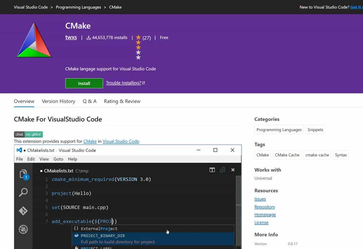Click the green Install button
This screenshot has height=249, width=363.
pos(84,83)
